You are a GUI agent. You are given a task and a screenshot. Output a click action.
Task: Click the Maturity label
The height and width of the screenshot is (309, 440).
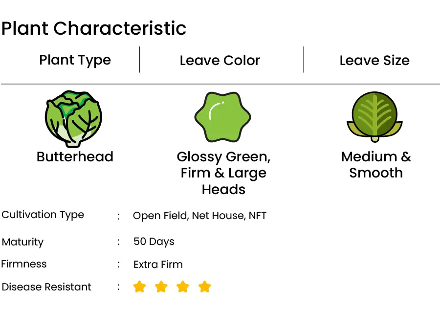[22, 242]
